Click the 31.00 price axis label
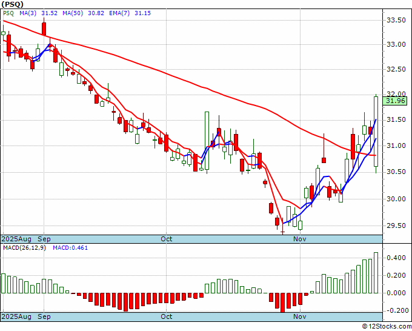 396,145
